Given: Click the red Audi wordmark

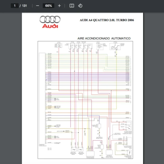Looking at the screenshot, I should tap(50, 26).
